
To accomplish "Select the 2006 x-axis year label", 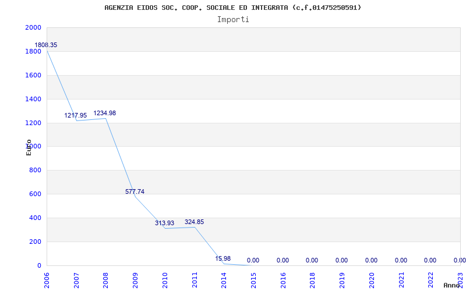I will point(47,279).
